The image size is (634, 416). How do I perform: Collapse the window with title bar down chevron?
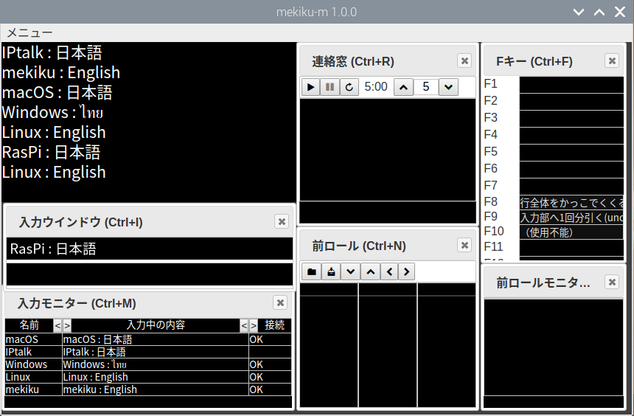[579, 12]
